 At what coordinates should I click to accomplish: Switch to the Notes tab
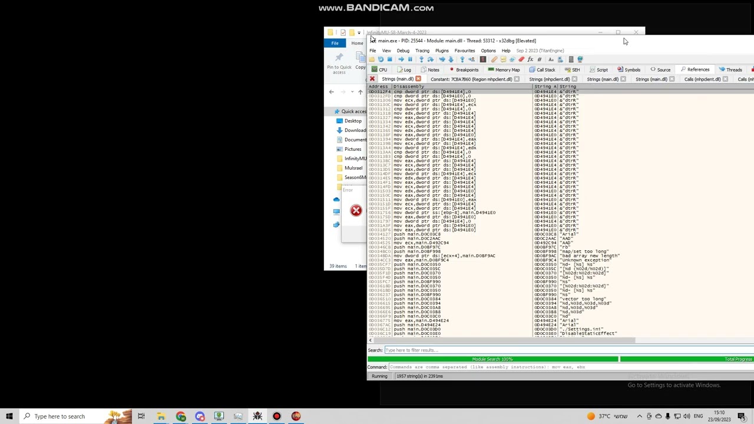tap(430, 69)
